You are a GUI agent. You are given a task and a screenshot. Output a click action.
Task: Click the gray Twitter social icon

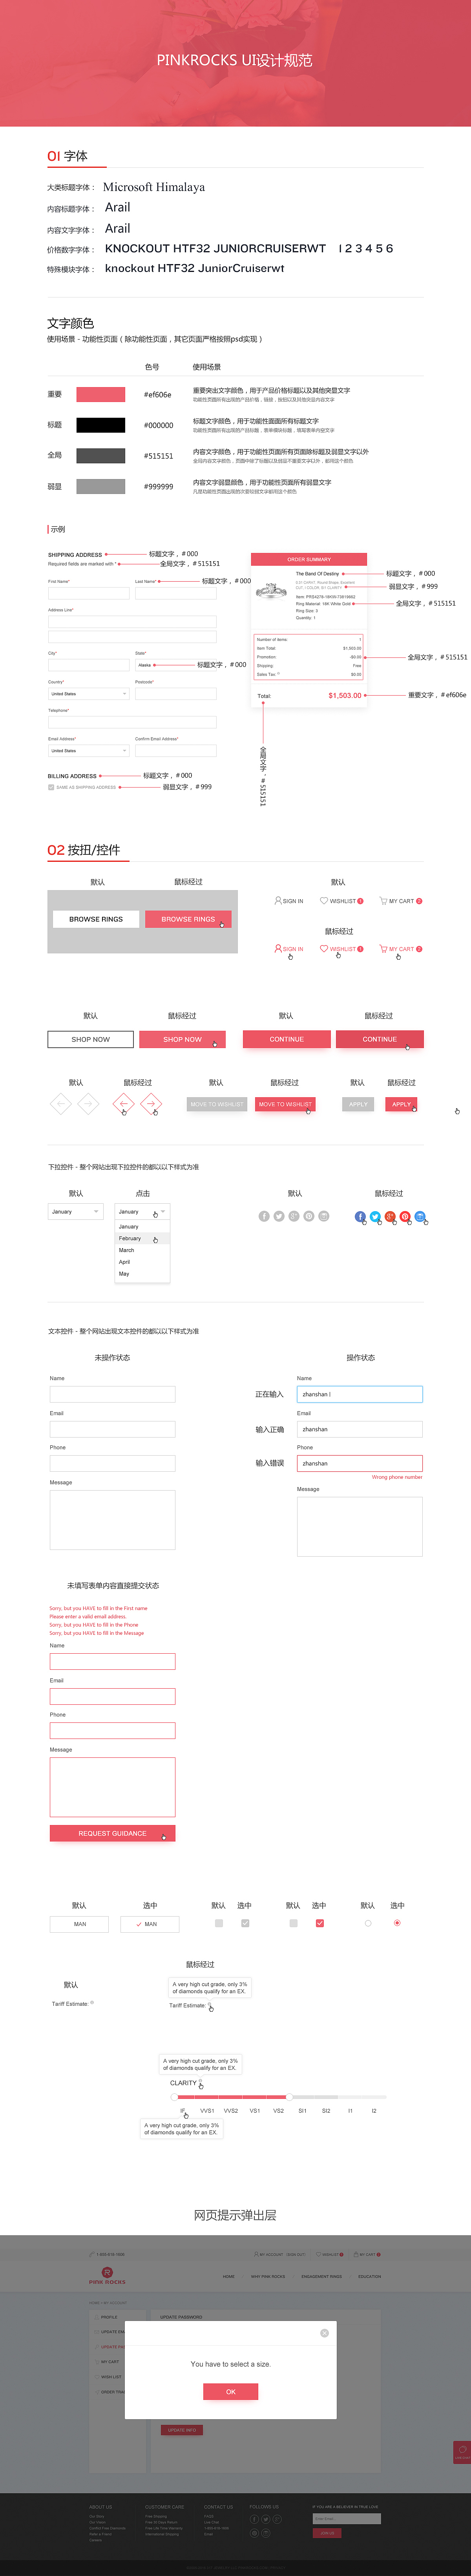tap(279, 1216)
